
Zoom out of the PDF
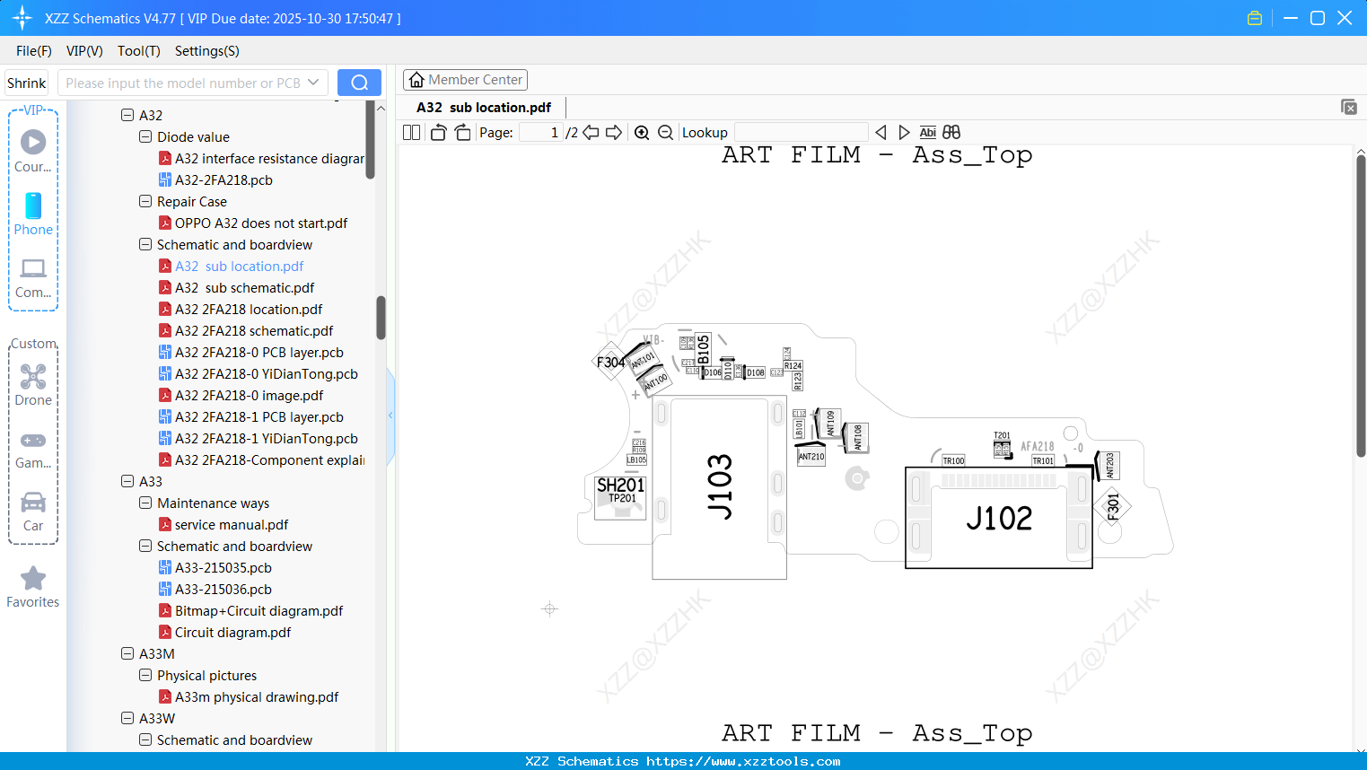point(665,131)
